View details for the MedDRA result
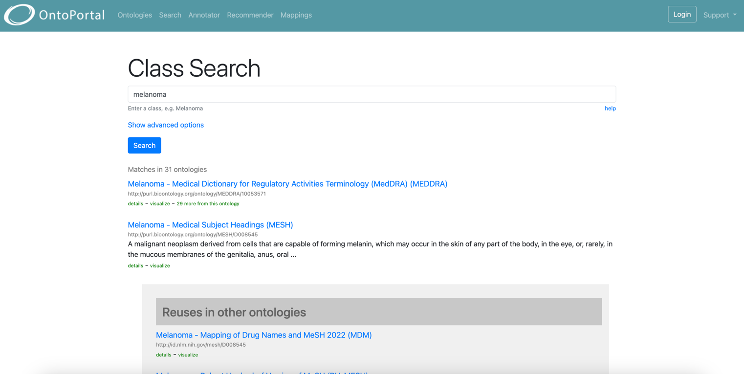Screen dimensions: 744x374 tap(135, 204)
